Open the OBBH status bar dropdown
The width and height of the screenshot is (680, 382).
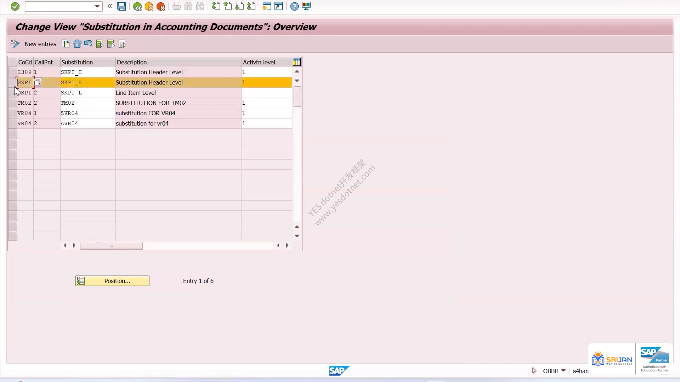pyautogui.click(x=563, y=370)
